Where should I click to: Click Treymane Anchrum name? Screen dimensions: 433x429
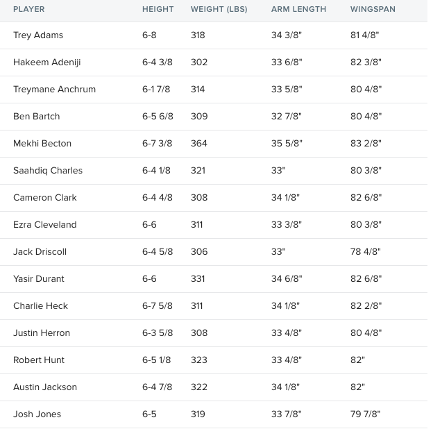tap(54, 90)
